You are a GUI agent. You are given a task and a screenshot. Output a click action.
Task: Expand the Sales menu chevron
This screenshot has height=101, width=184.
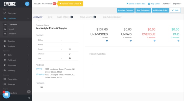point(28,55)
